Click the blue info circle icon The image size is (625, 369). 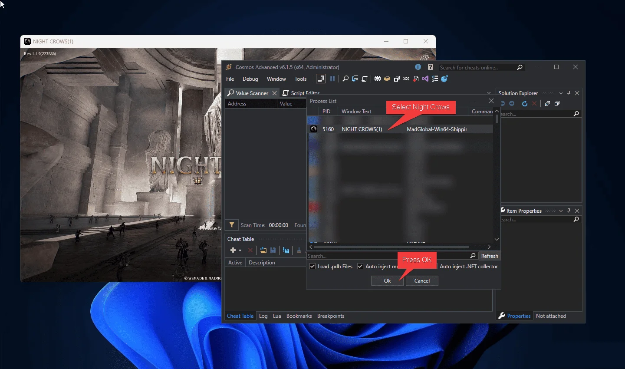(x=418, y=67)
